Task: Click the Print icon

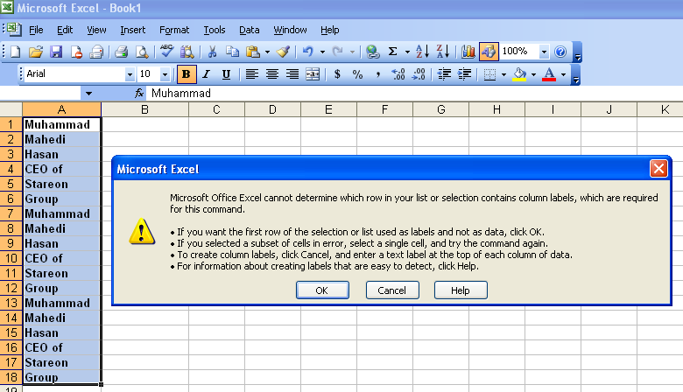Action: coord(121,52)
